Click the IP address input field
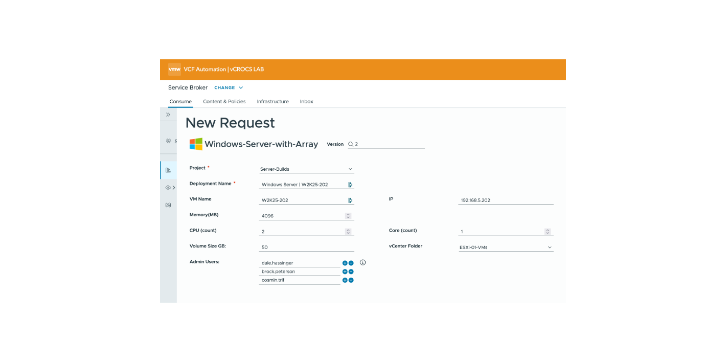The image size is (726, 362). [x=505, y=200]
